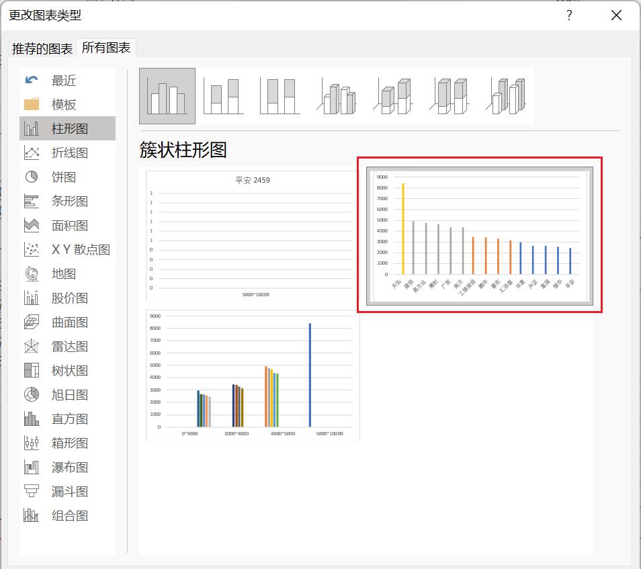641x569 pixels.
Task: Pick the 3-D 100% stacked column icon
Action: [450, 96]
